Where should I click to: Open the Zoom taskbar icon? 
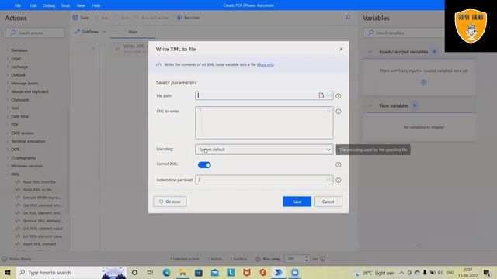[295, 272]
